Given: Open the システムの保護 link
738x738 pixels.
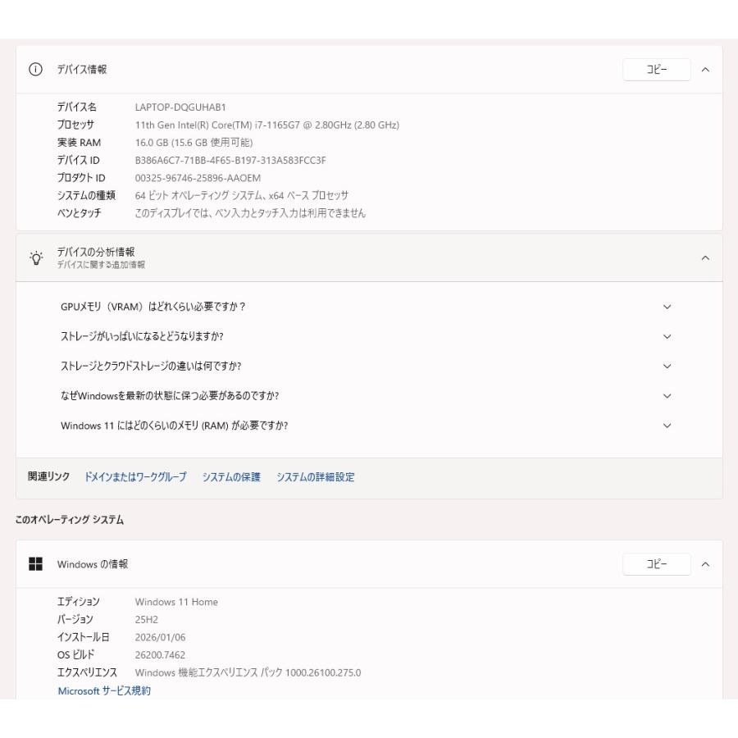Looking at the screenshot, I should [230, 477].
